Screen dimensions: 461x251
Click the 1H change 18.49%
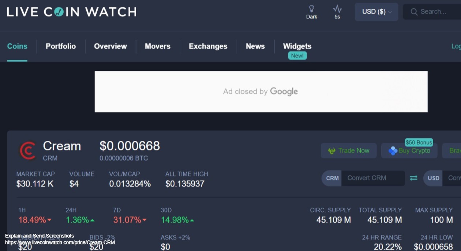[x=35, y=220]
